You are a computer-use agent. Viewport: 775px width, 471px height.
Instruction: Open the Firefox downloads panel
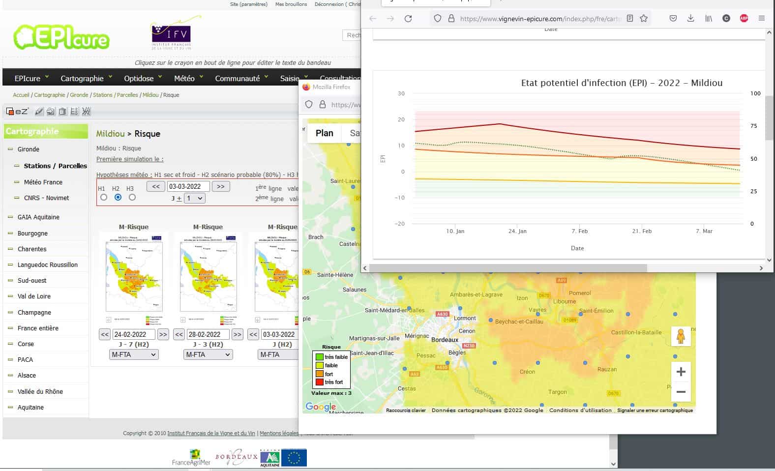[x=691, y=19]
